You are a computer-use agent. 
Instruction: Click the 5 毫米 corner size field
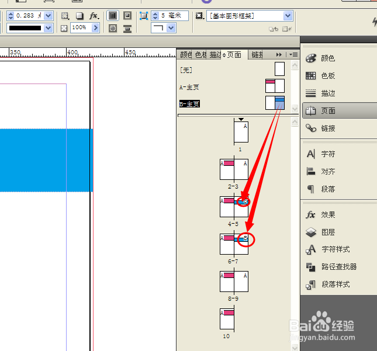[174, 16]
